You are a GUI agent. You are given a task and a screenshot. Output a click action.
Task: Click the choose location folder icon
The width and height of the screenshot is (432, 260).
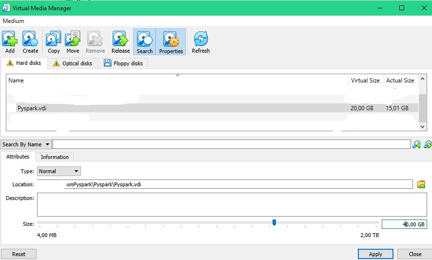(421, 184)
